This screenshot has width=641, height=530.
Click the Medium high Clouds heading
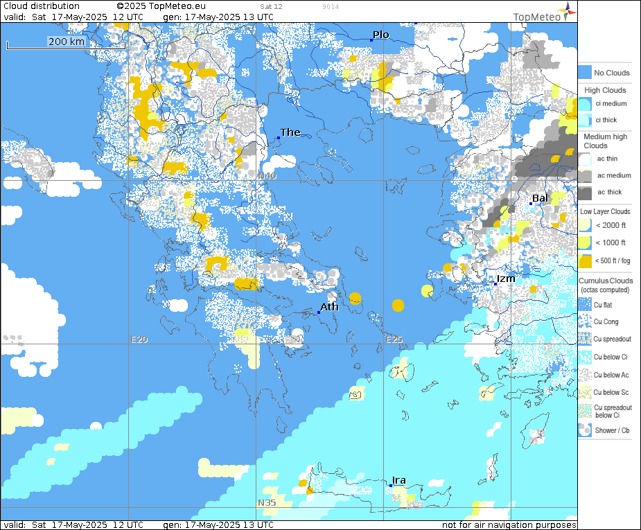pos(606,141)
